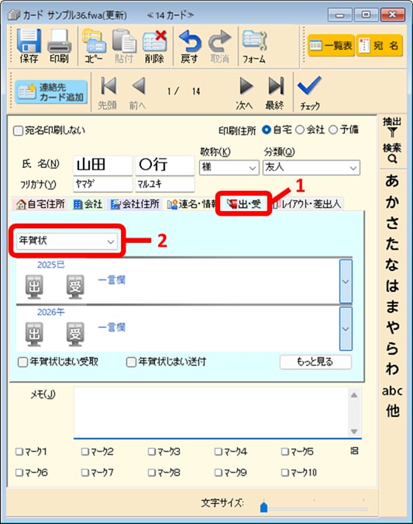413x524 pixels.
Task: Expand the 年賀状 type dropdown
Action: tap(67, 241)
